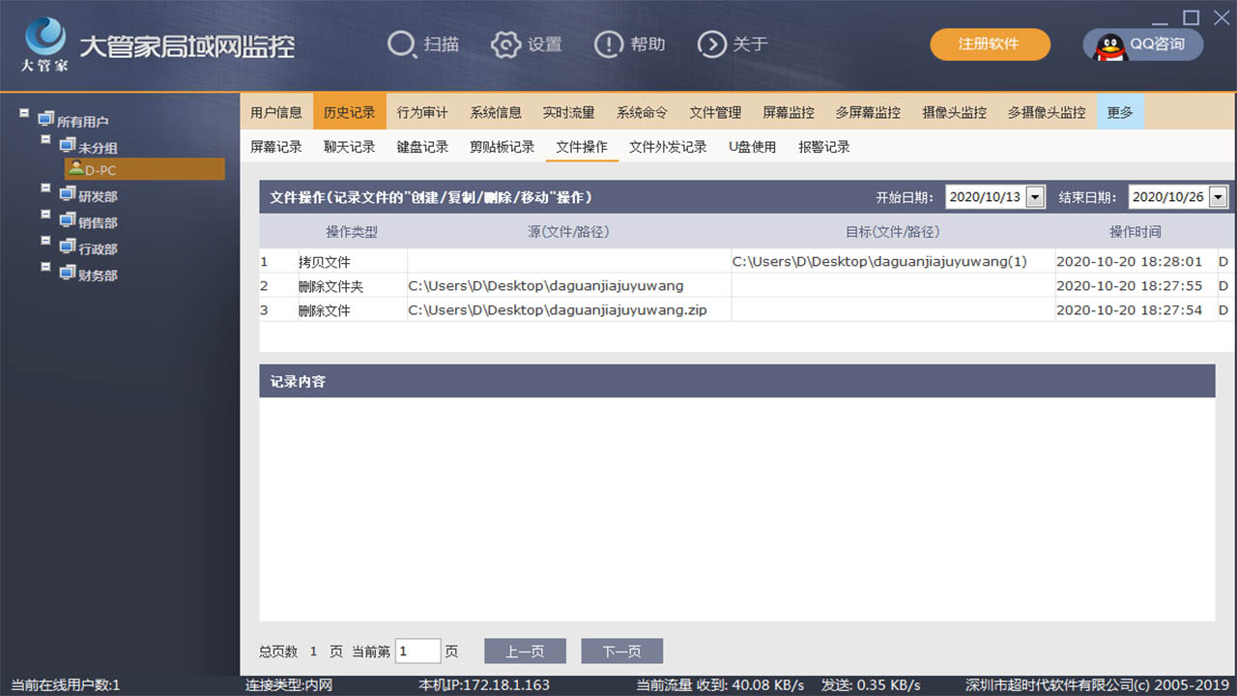
Task: Open the 开始日期 start date dropdown
Action: (x=1036, y=196)
